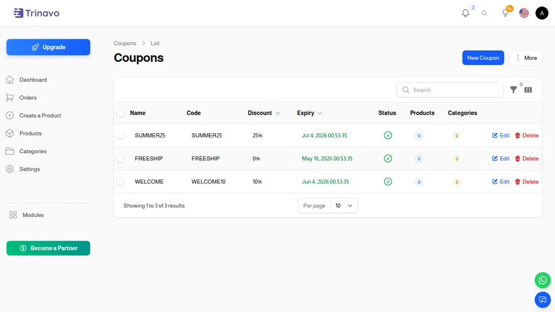The height and width of the screenshot is (312, 555).
Task: Open the notifications bell icon
Action: pyautogui.click(x=466, y=13)
